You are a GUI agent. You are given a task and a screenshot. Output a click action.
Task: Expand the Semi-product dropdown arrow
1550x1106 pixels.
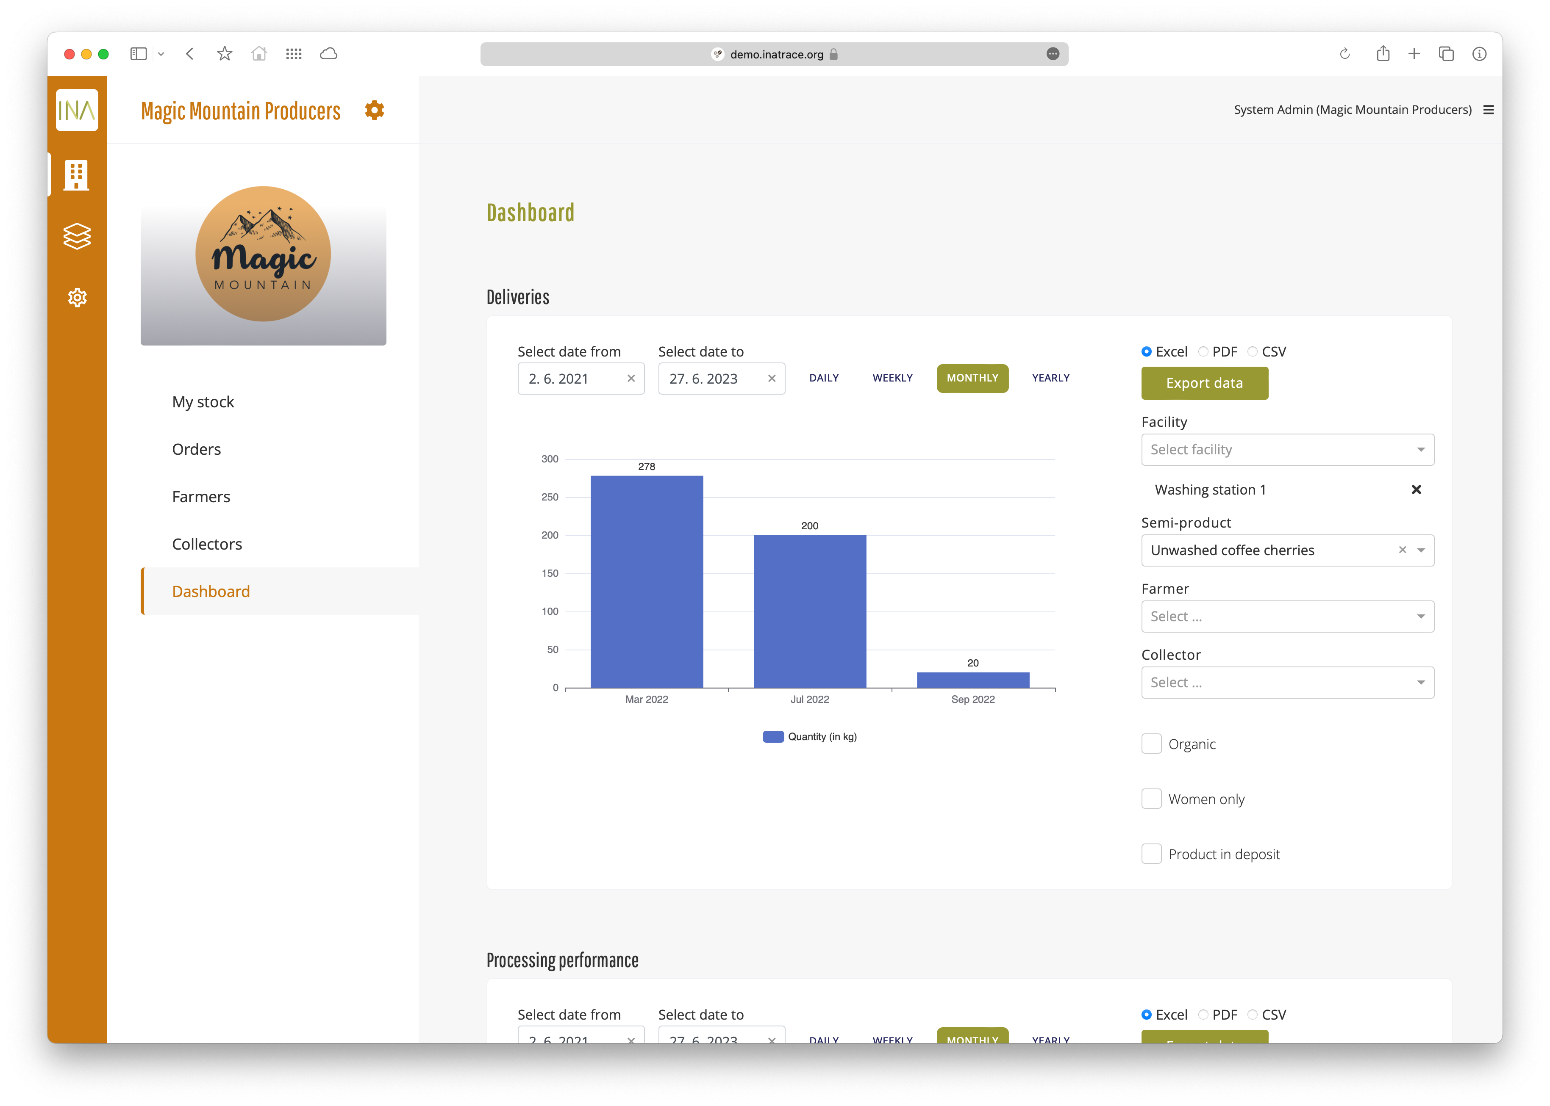[1420, 550]
